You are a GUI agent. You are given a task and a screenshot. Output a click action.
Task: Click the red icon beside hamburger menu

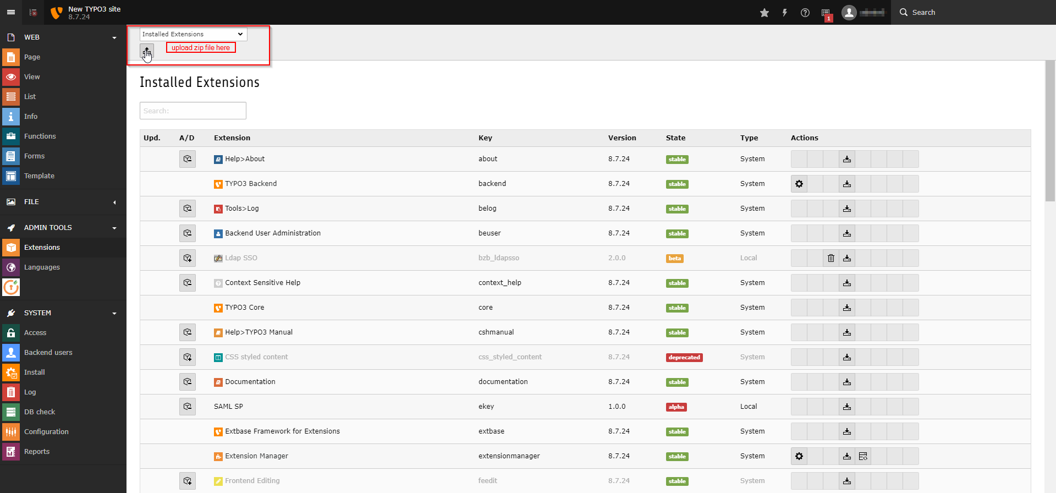pyautogui.click(x=33, y=12)
